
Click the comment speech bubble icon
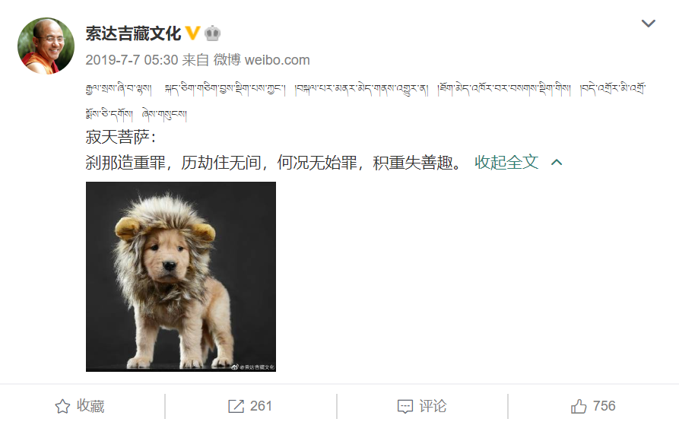point(405,407)
